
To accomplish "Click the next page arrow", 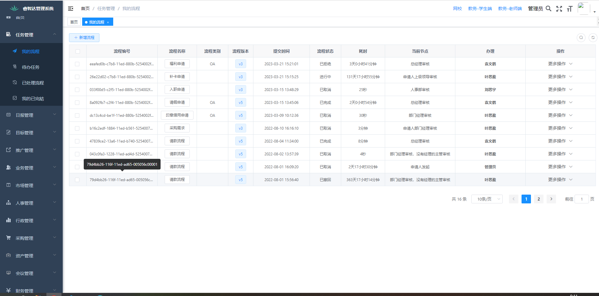I will [x=551, y=199].
